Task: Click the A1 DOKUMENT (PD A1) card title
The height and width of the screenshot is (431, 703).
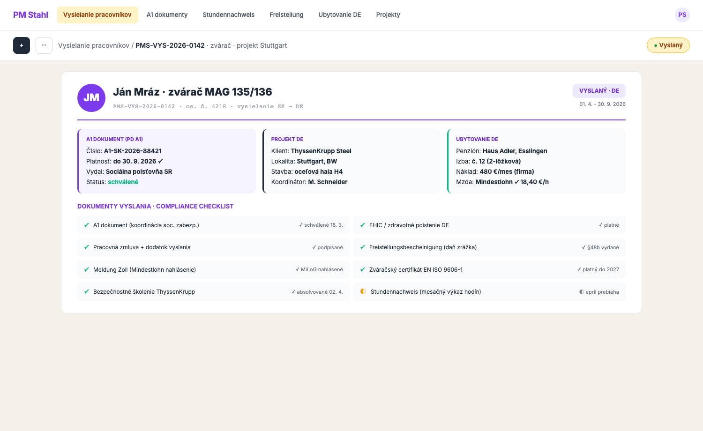Action: point(114,139)
